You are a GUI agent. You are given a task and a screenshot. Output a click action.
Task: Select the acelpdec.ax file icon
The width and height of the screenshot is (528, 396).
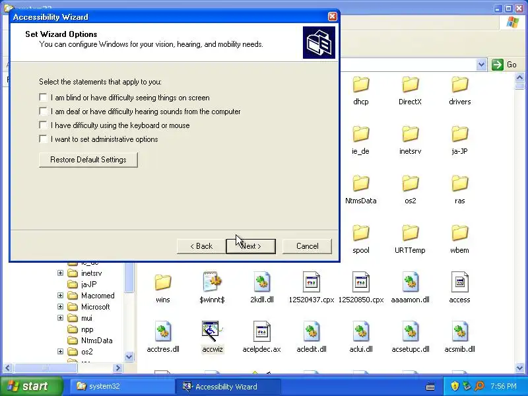click(261, 331)
